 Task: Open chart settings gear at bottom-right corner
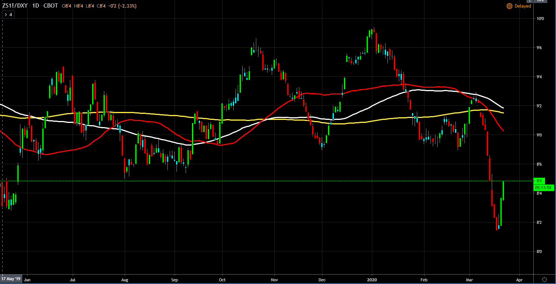click(544, 279)
